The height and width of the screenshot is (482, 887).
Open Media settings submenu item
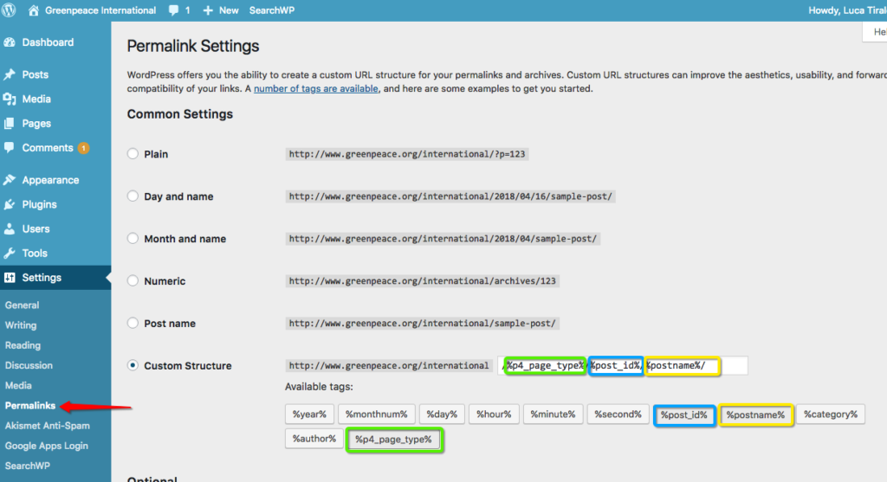pos(18,385)
